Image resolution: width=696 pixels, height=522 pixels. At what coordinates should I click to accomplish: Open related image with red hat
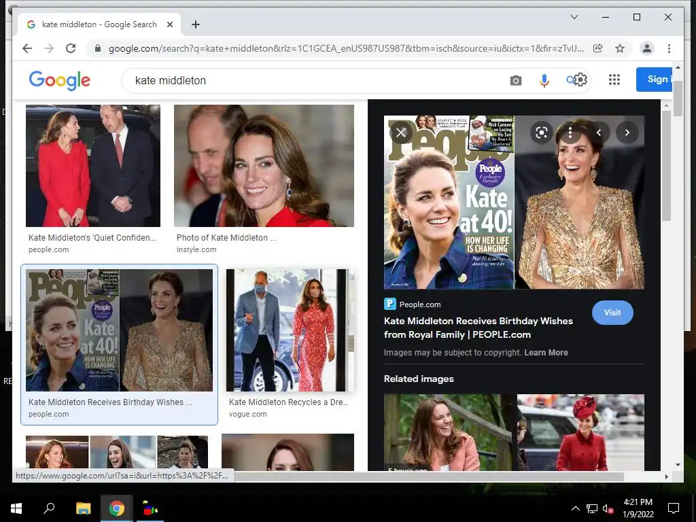tap(580, 432)
